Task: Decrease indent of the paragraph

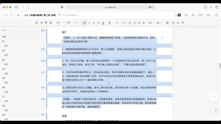Action: (134, 23)
